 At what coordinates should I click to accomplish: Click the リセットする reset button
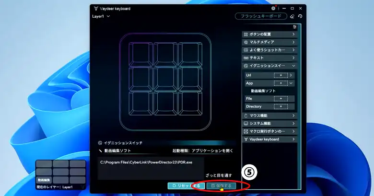click(187, 186)
